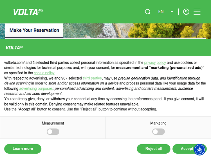Screen dimensions: 211x159
Task: Open the privacy policy link
Action: pos(155,63)
